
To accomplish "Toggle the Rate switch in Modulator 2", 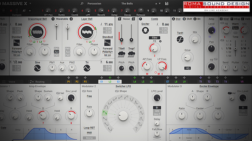I will pos(84,91).
